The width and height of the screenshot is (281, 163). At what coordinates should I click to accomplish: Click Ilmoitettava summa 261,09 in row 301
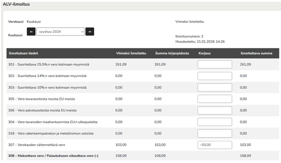click(x=245, y=64)
